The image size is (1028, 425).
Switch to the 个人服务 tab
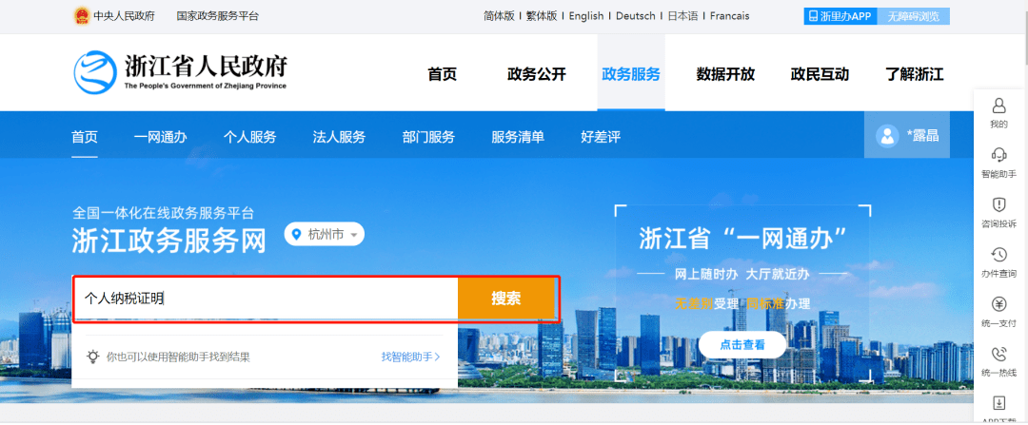point(249,137)
